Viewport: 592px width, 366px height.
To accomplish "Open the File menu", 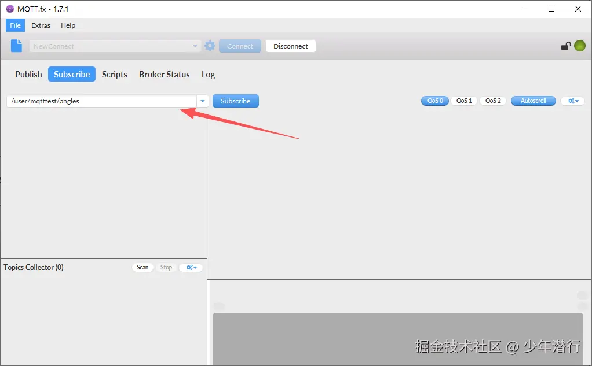I will pyautogui.click(x=15, y=25).
